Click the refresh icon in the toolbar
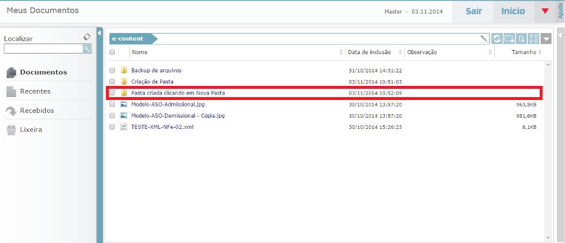Screen dimensions: 565x243 point(497,39)
